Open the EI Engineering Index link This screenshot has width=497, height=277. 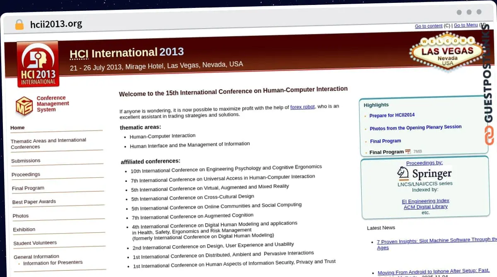point(425,201)
